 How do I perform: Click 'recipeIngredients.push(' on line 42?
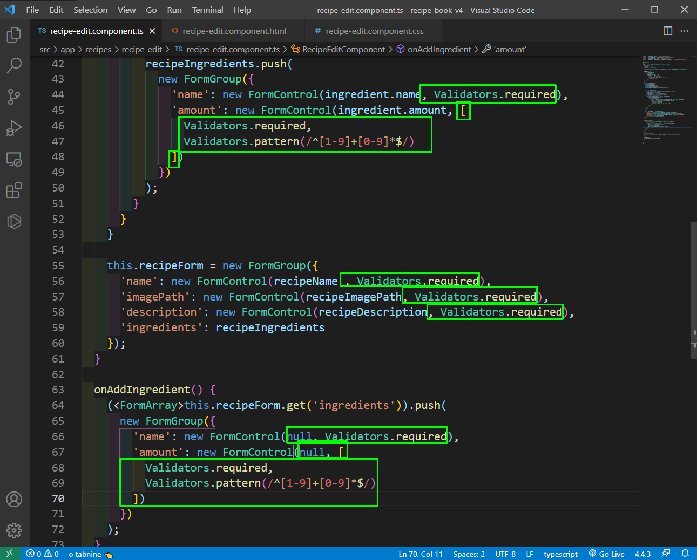[219, 64]
